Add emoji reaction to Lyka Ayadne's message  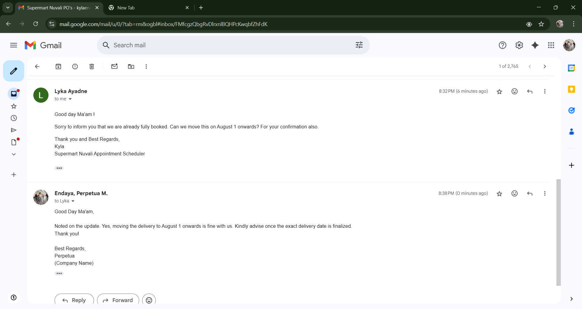click(x=514, y=91)
